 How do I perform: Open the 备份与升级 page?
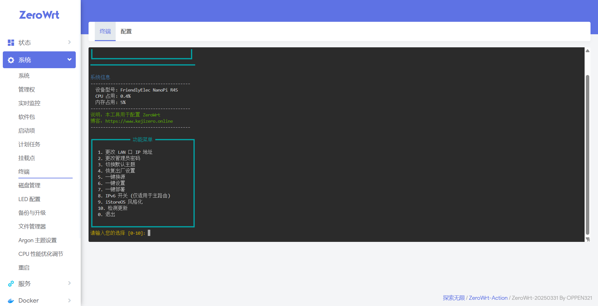(x=32, y=213)
